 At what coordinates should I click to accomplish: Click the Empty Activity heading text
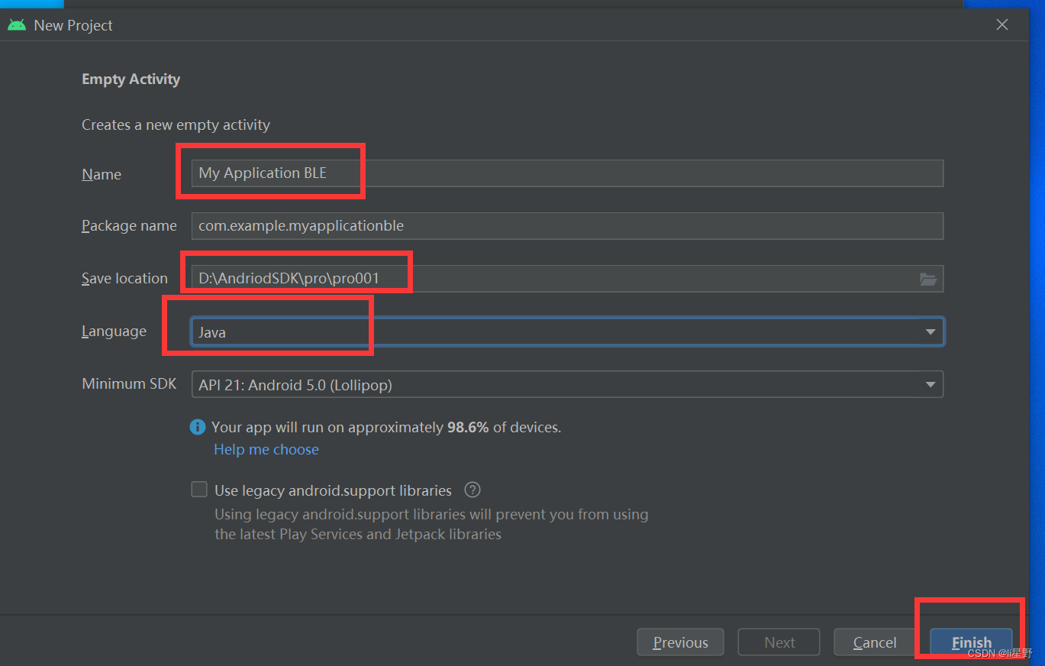point(131,79)
